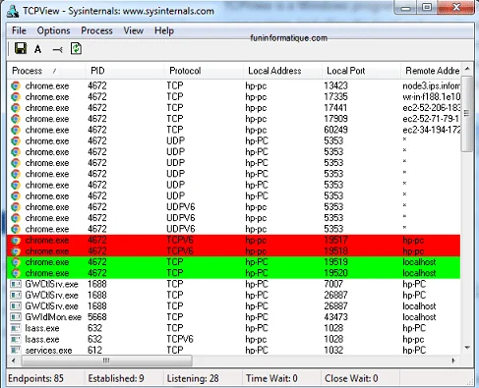Screen dimensions: 479x388
Task: Click 'Listening: 28' in status bar
Action: [193, 378]
